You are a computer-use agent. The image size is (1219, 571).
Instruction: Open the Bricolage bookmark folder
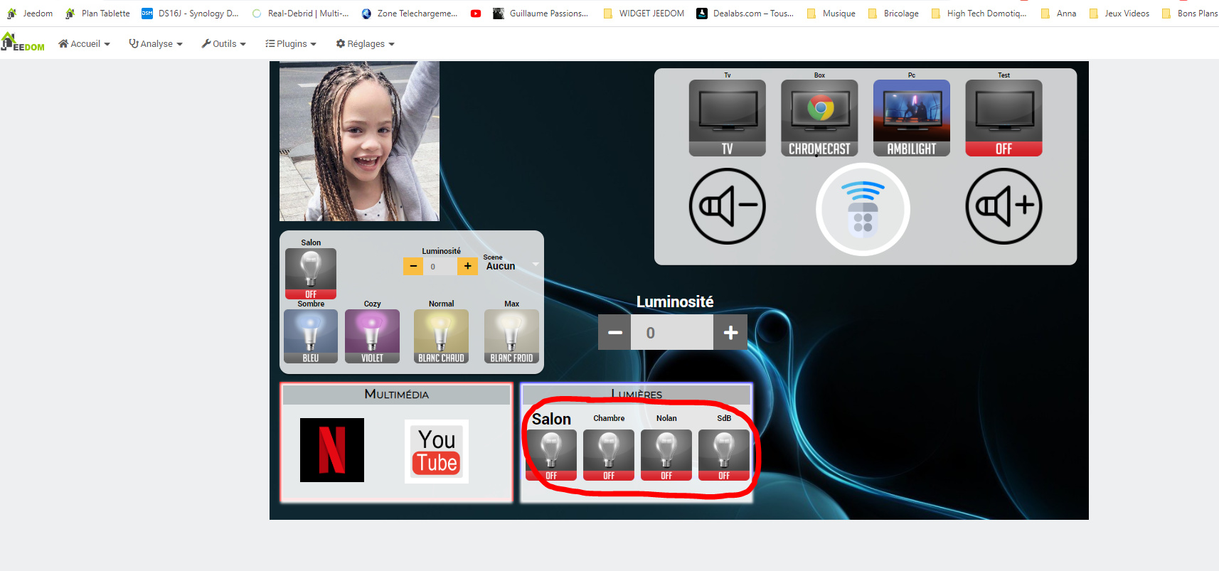coord(893,13)
